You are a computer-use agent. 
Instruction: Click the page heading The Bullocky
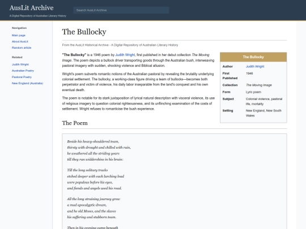tap(84, 32)
